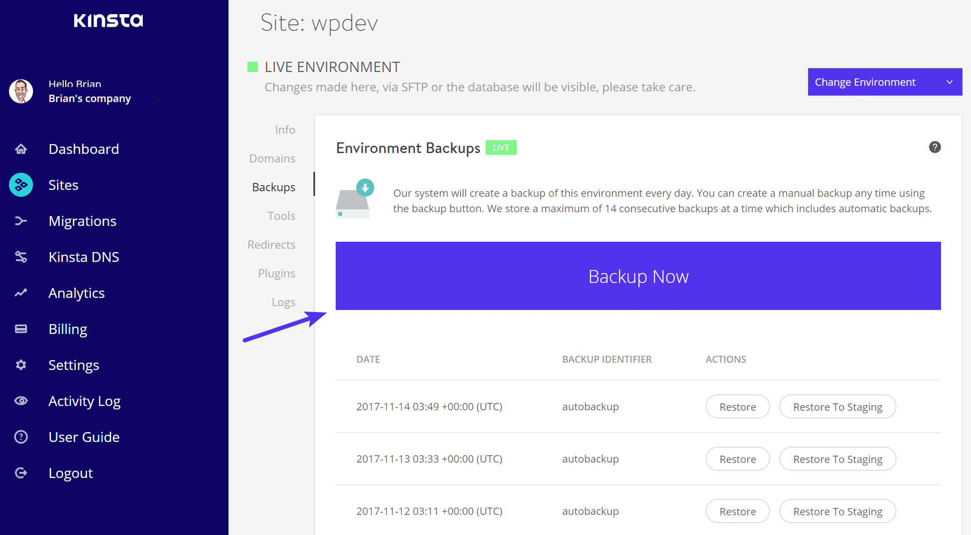The width and height of the screenshot is (971, 535).
Task: View the Activity Log
Action: pos(84,401)
